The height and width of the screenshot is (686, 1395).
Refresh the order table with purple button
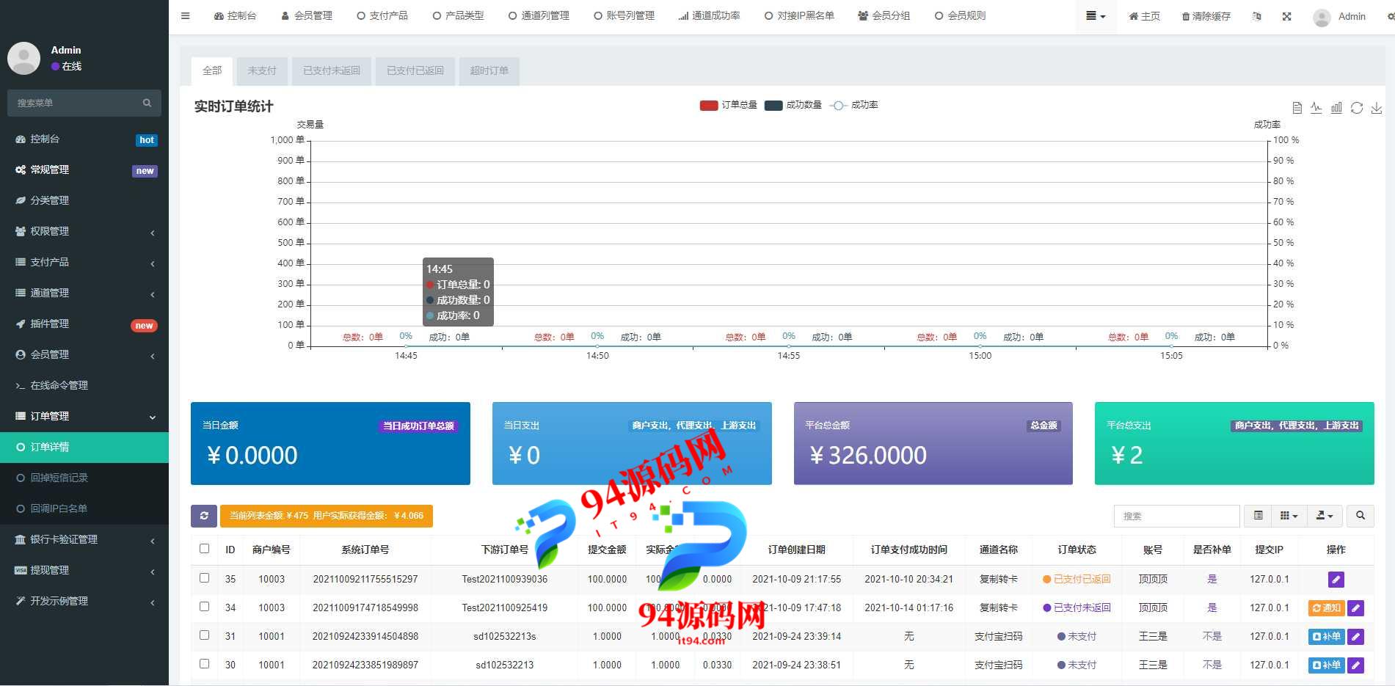click(204, 516)
